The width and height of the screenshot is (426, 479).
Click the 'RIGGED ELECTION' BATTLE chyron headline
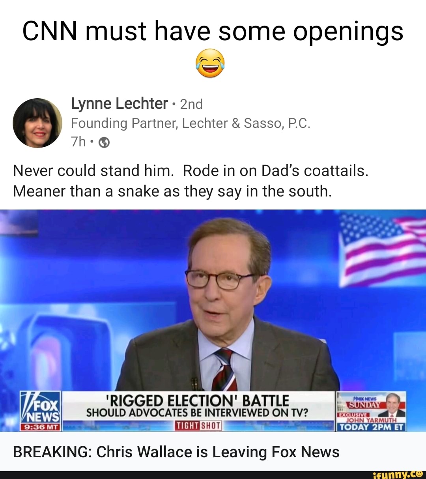(x=198, y=400)
